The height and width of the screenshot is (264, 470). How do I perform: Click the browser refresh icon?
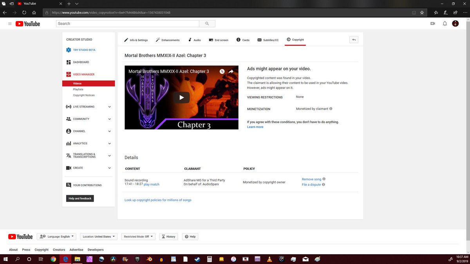coord(25,12)
